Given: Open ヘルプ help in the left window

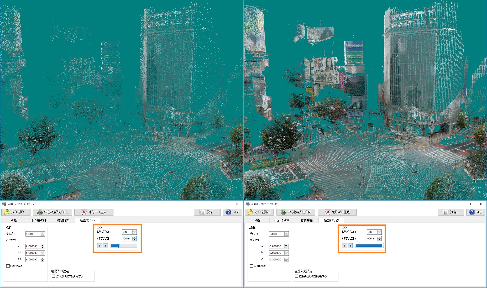Looking at the screenshot, I should coord(232,212).
